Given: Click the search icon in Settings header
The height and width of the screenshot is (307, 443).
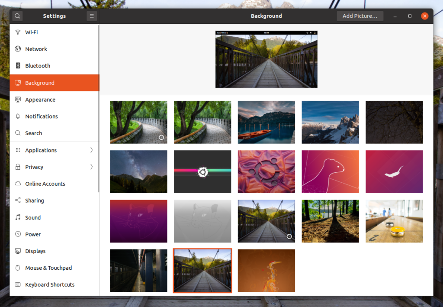Looking at the screenshot, I should pyautogui.click(x=17, y=16).
